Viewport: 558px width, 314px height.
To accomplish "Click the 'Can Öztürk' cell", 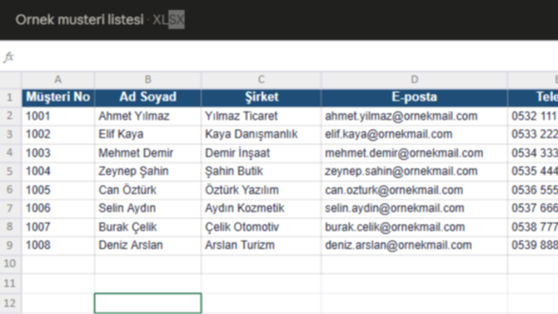I will click(x=147, y=190).
